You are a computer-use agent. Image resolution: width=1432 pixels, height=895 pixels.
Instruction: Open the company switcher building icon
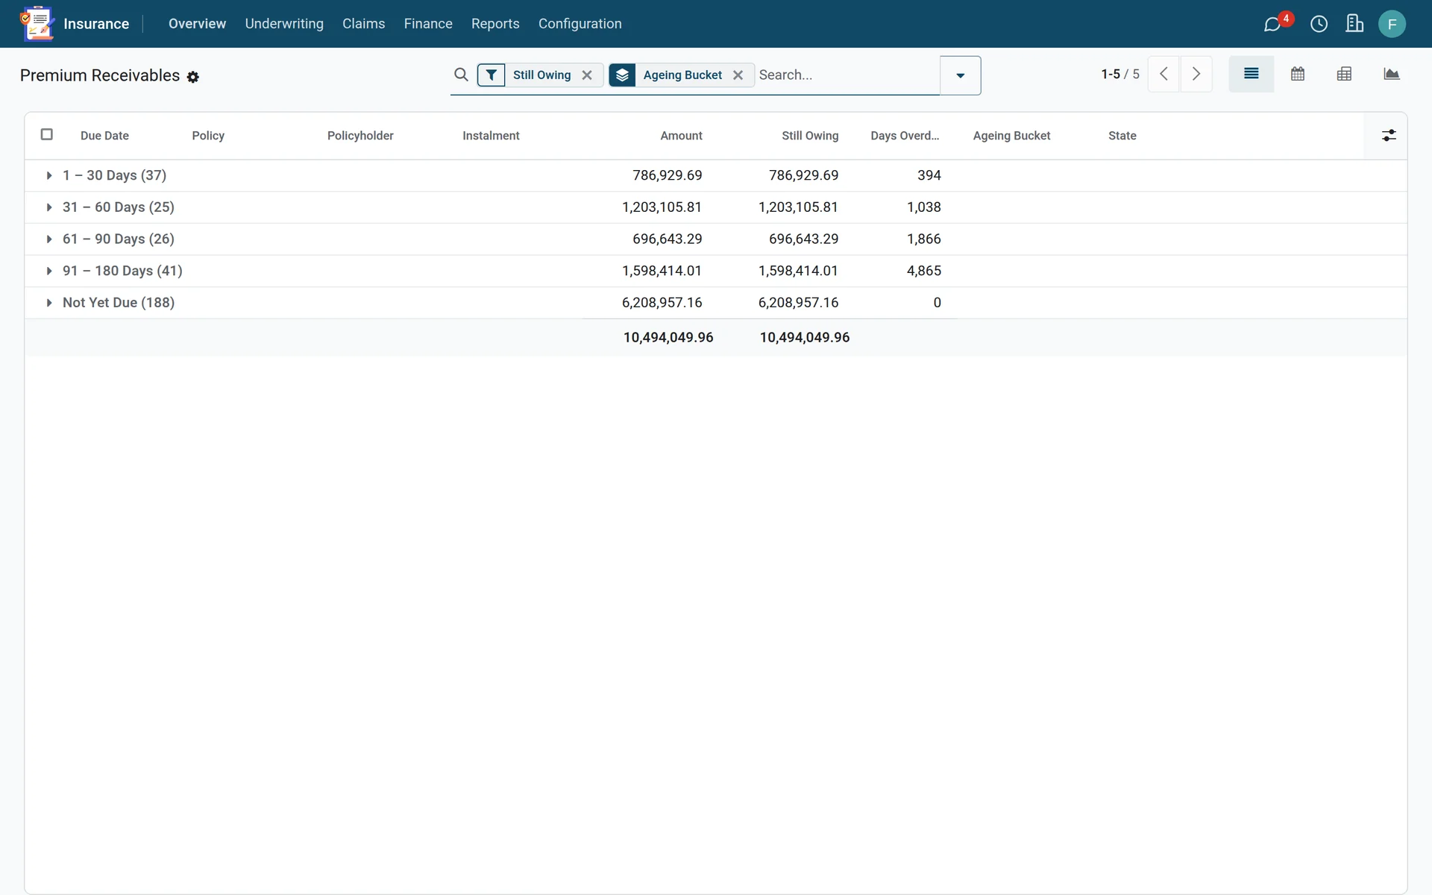(1354, 24)
